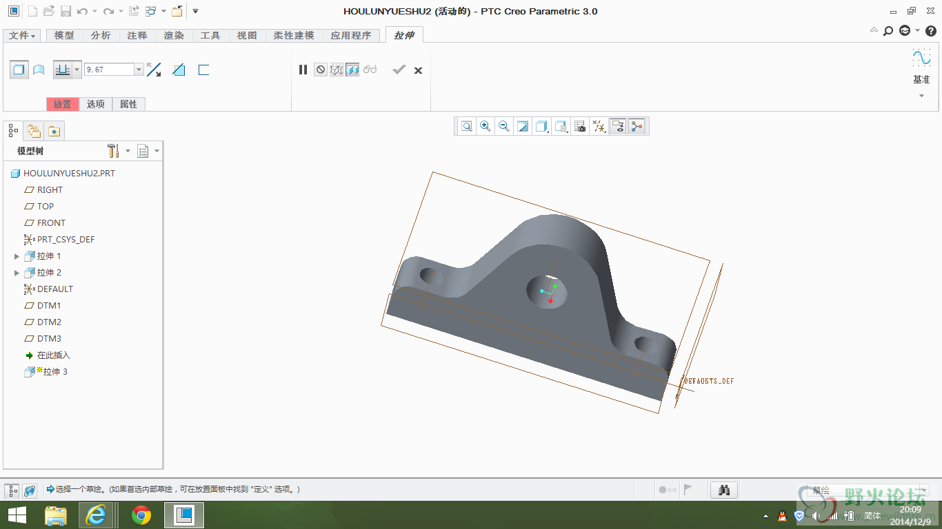Open the undo history dropdown
The image size is (942, 529).
click(x=94, y=12)
